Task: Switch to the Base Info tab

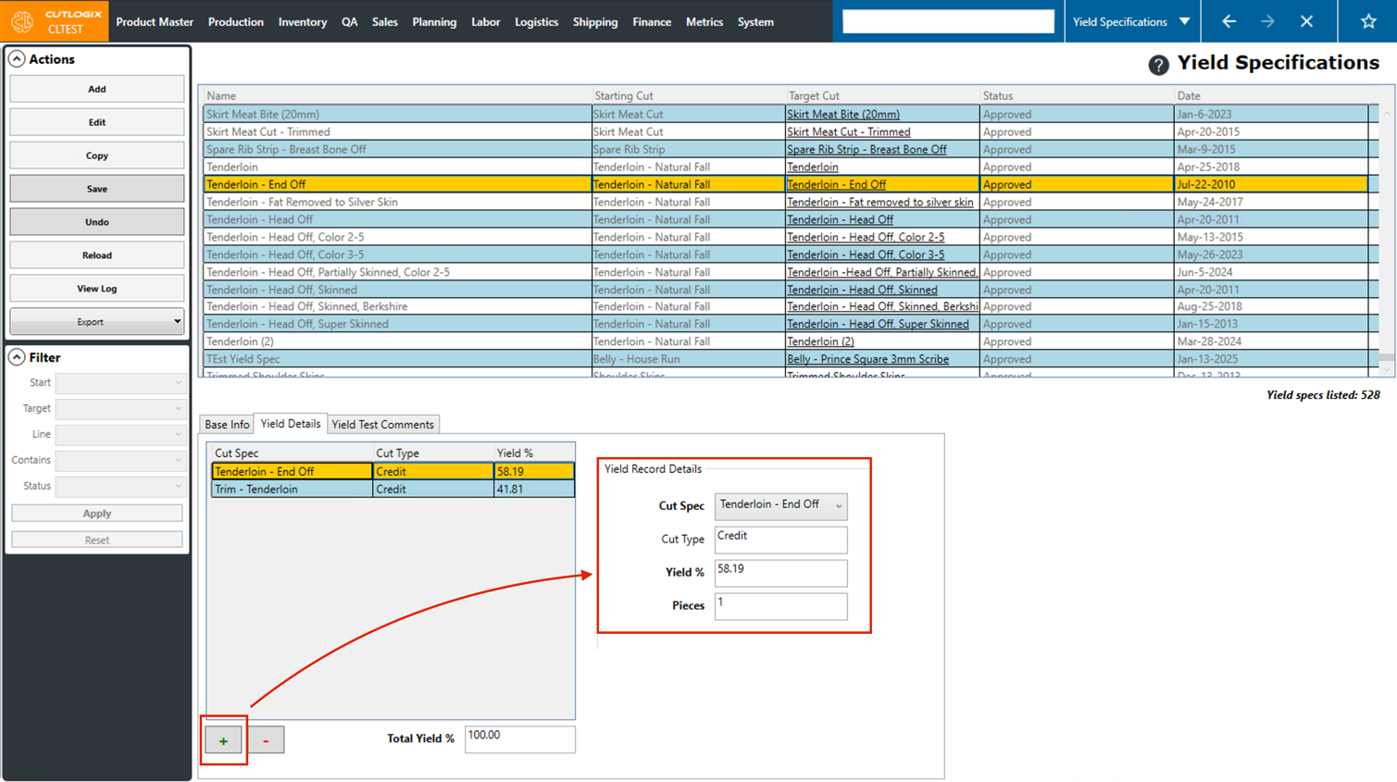Action: (x=227, y=425)
